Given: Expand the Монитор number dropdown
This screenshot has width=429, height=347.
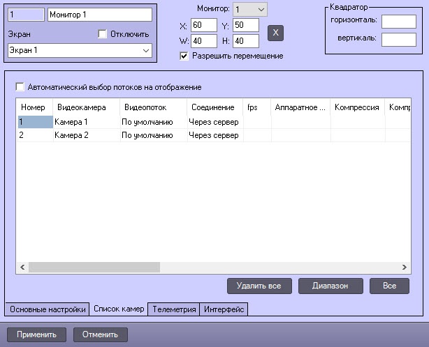Looking at the screenshot, I should click(x=250, y=10).
